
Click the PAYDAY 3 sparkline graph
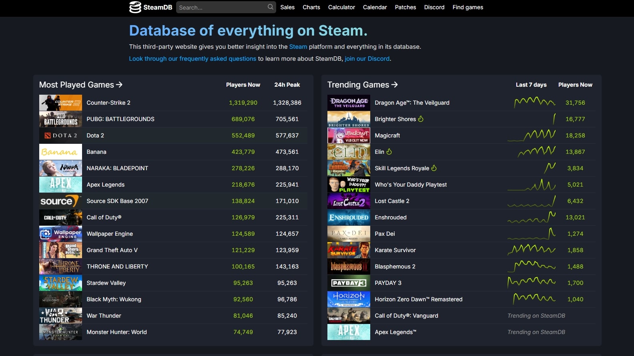[x=532, y=282]
